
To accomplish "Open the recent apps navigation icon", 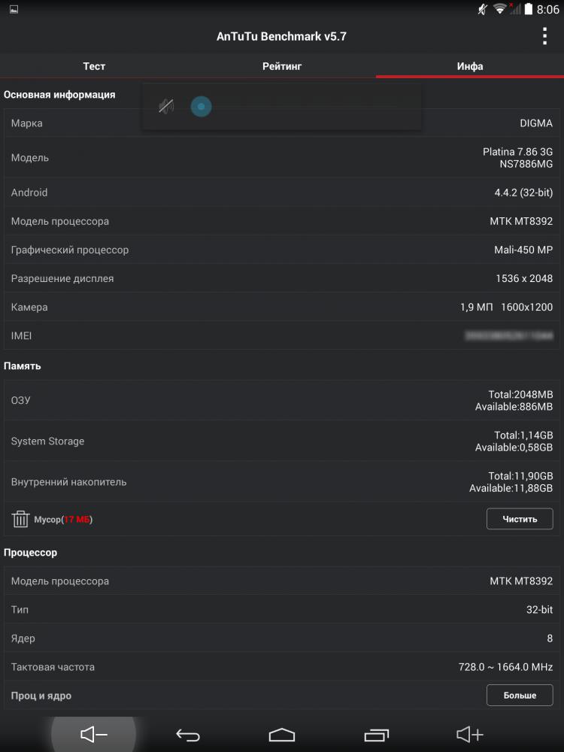I will 376,734.
